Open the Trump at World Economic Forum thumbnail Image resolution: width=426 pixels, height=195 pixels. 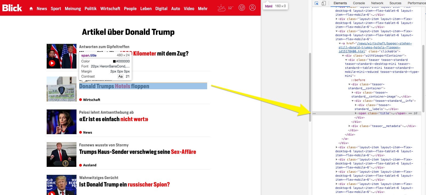(62, 185)
